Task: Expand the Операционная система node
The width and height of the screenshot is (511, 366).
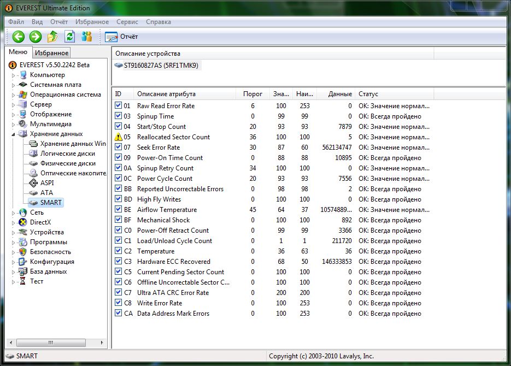Action: [x=13, y=95]
